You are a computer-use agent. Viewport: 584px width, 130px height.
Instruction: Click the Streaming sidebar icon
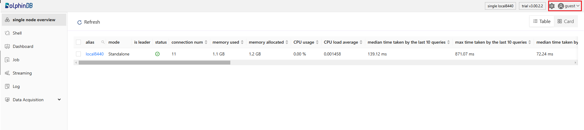pos(7,73)
